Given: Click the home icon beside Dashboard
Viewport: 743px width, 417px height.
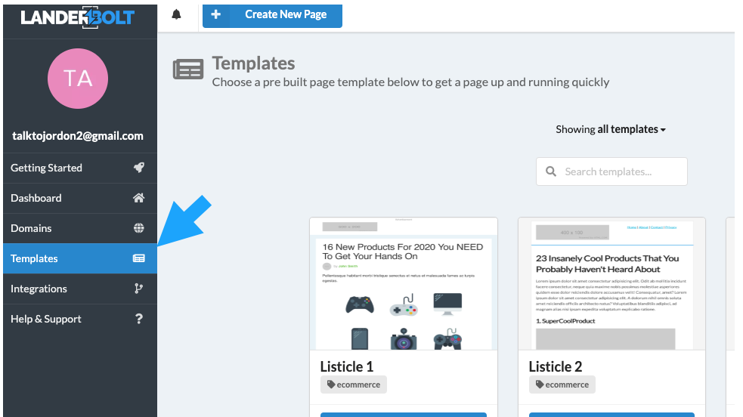Looking at the screenshot, I should [139, 198].
